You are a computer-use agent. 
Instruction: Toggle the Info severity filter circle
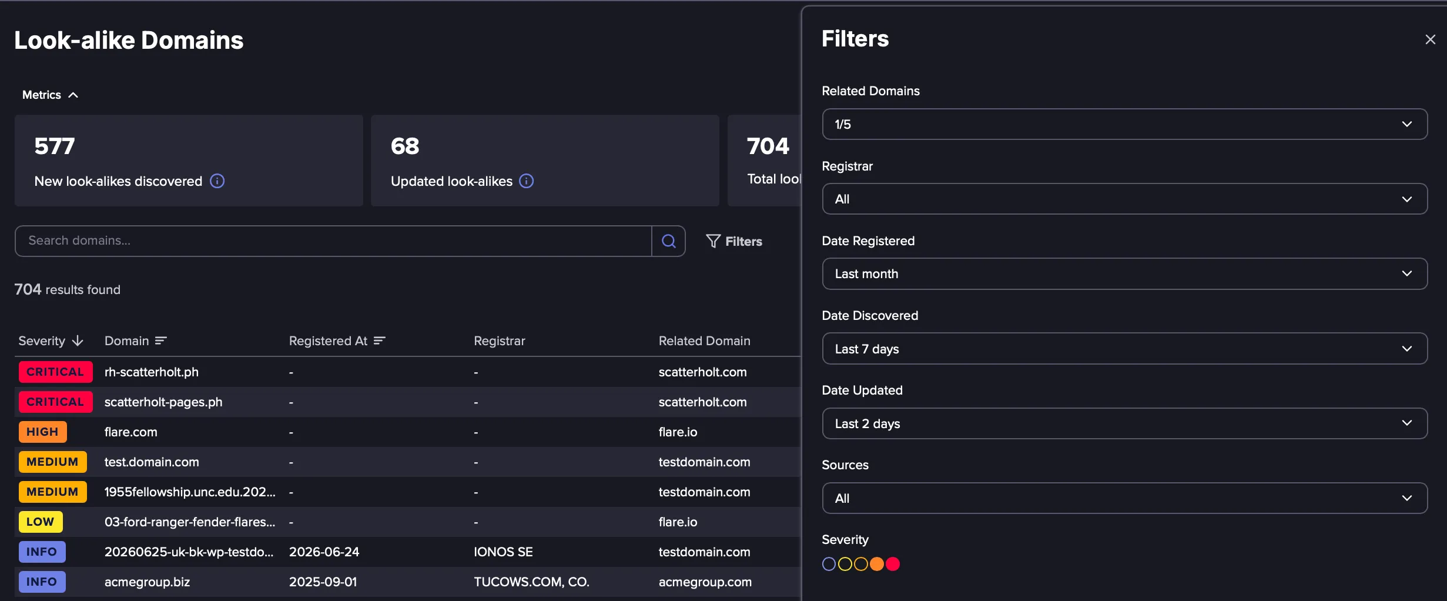pyautogui.click(x=829, y=565)
